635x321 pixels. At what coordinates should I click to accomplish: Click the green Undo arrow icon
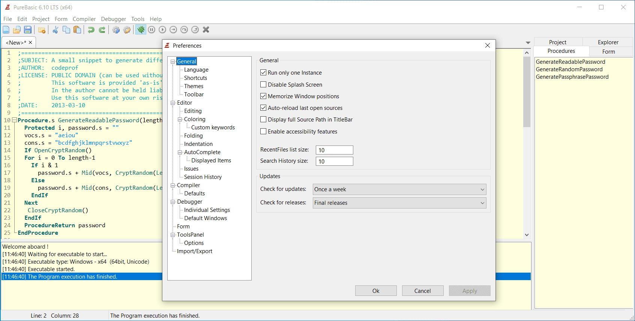(91, 30)
